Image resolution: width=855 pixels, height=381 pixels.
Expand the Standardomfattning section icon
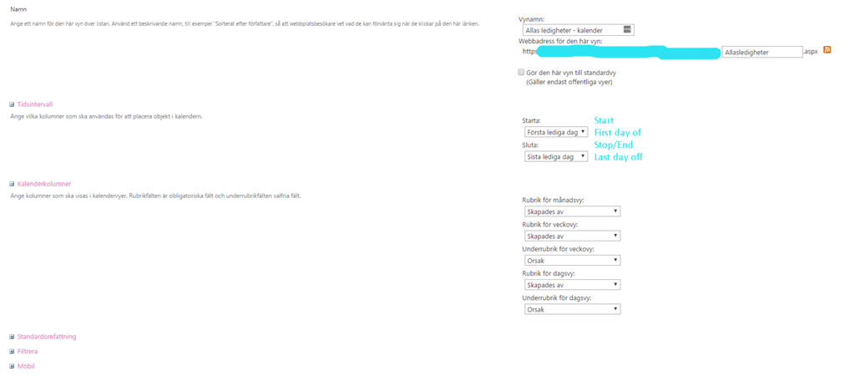[12, 338]
